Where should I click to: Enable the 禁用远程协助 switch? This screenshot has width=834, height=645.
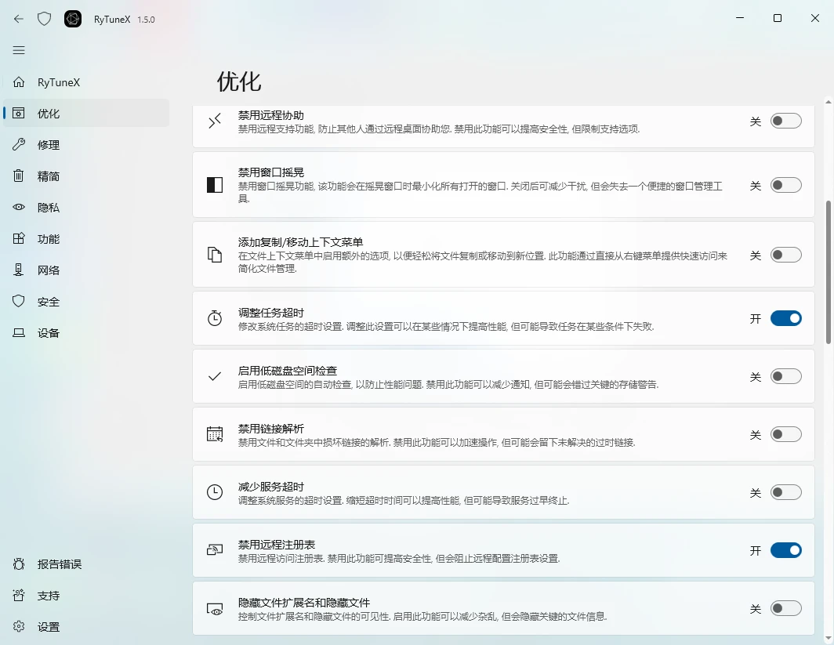coord(786,120)
